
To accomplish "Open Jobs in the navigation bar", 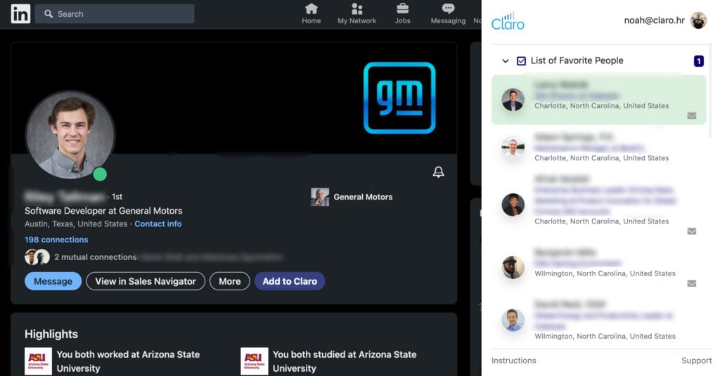I will click(403, 14).
